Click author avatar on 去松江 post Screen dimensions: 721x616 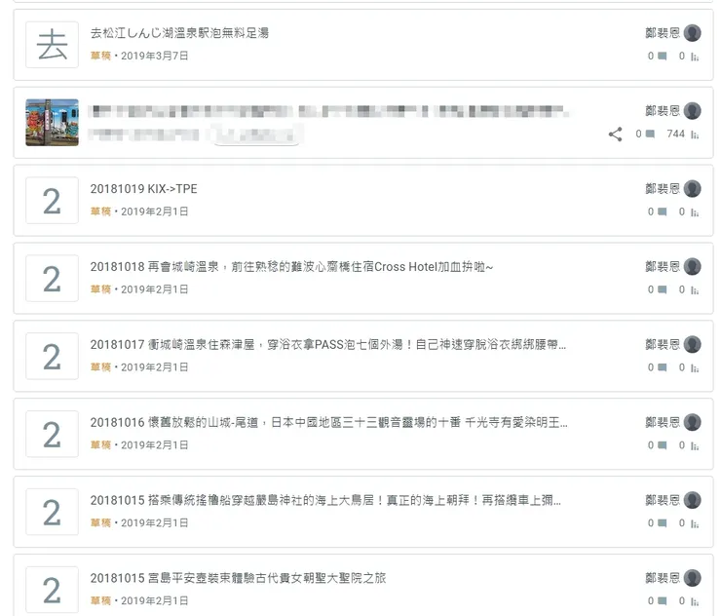(x=692, y=33)
